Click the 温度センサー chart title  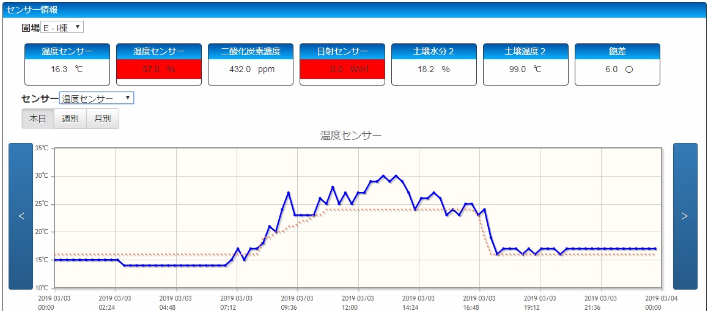coord(351,135)
